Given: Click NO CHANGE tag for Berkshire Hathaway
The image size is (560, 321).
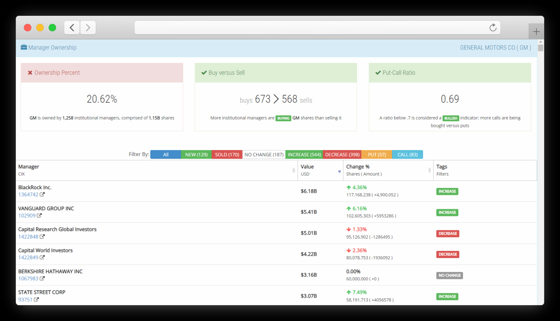Looking at the screenshot, I should click(449, 275).
